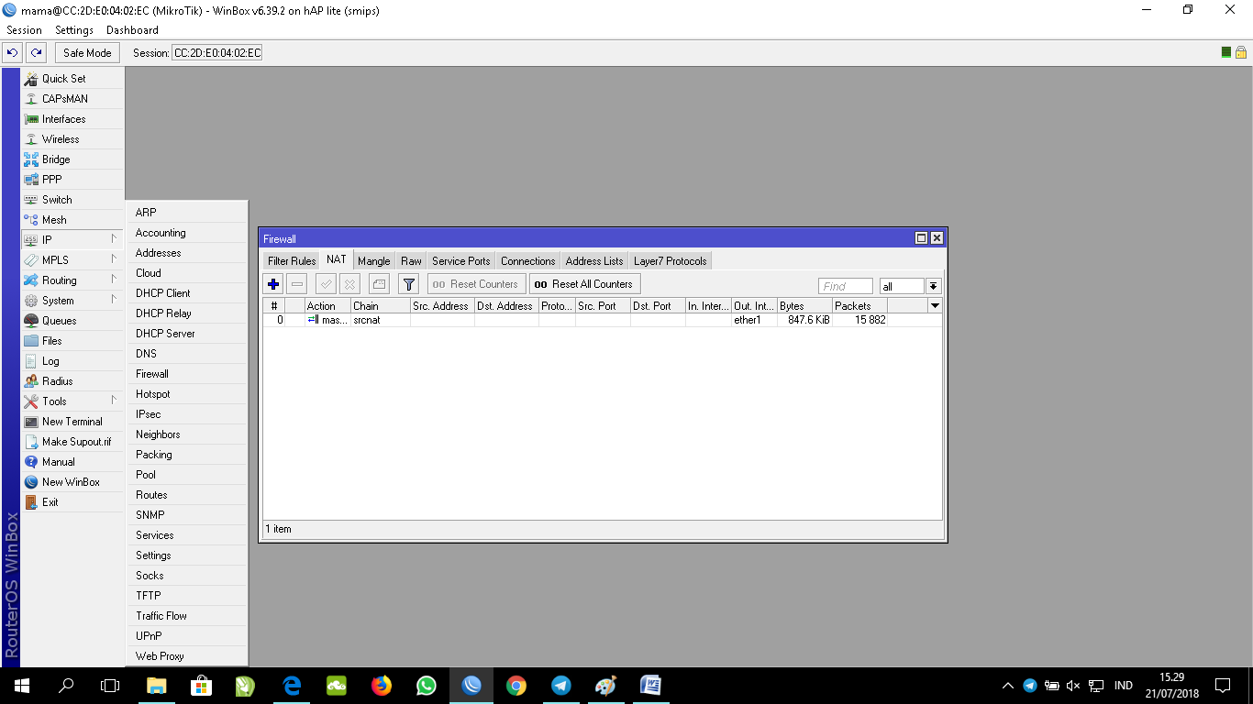Switch to the Layer7 Protocols tab
Image resolution: width=1253 pixels, height=704 pixels.
(671, 261)
